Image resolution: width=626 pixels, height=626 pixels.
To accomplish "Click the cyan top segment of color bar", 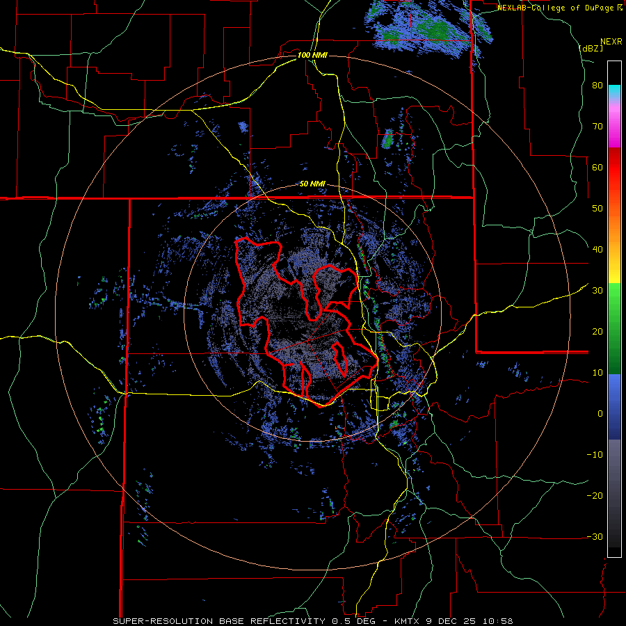I will click(x=614, y=92).
